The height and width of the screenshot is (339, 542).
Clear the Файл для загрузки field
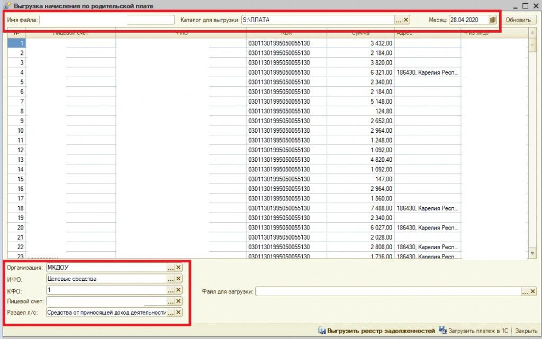tap(532, 291)
